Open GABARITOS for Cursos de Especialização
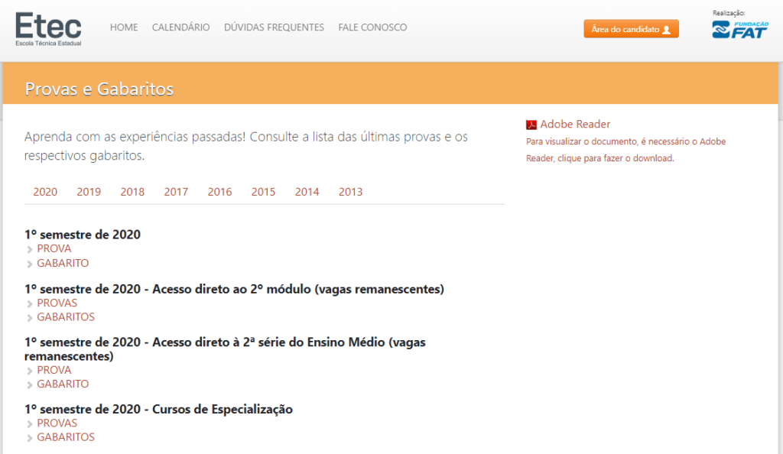Screen dimensions: 783x454 (66, 437)
